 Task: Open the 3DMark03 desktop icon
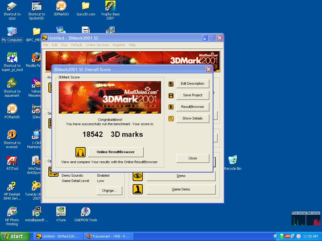pyautogui.click(x=61, y=8)
